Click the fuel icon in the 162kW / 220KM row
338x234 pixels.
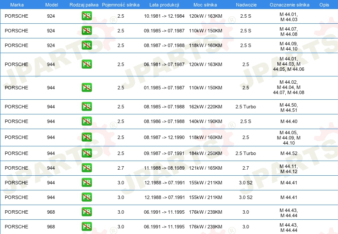86,106
